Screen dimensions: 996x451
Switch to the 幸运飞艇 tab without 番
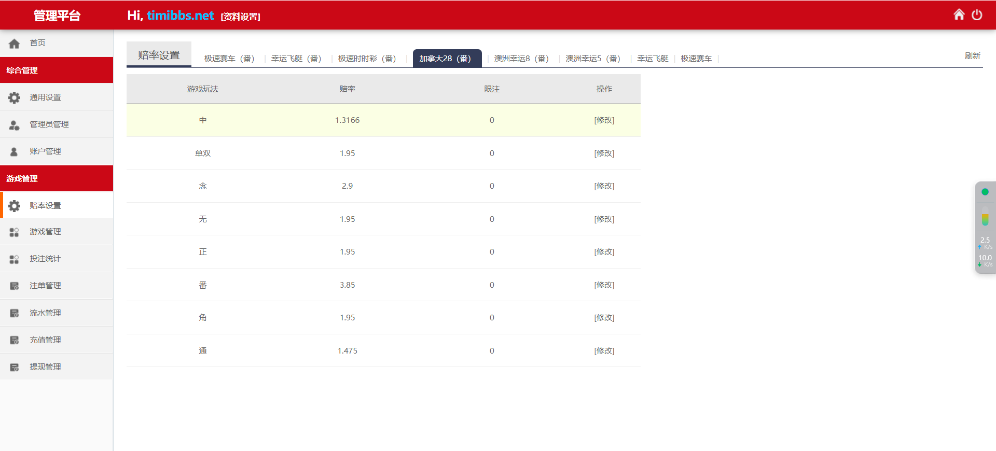[x=653, y=59]
